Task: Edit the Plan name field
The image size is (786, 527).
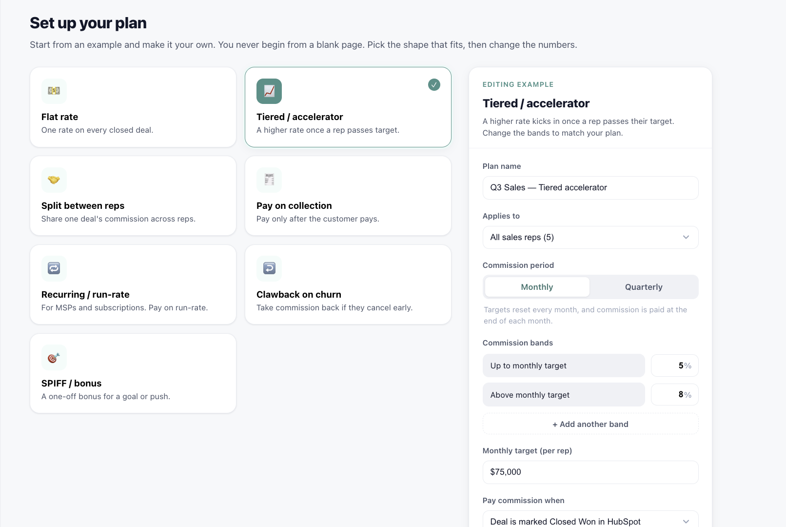Action: [590, 188]
